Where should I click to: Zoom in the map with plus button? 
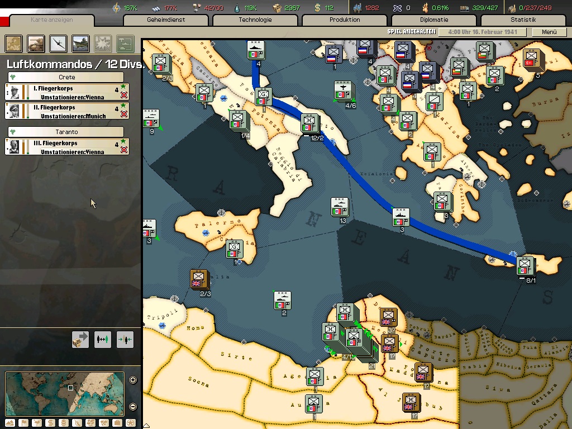[133, 380]
